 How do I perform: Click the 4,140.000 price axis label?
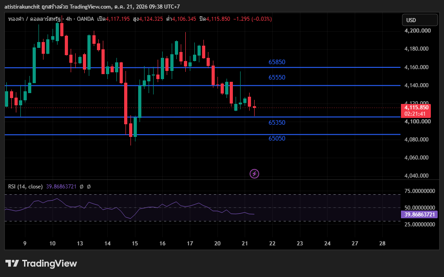point(416,85)
